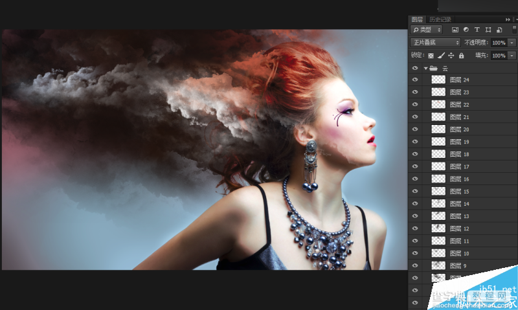Hide 图层 9 with eye icon
This screenshot has height=310, width=518.
415,265
